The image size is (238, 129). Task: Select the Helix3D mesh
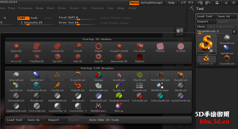78,58
